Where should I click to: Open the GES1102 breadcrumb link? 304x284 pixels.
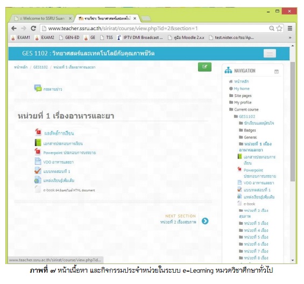click(40, 67)
